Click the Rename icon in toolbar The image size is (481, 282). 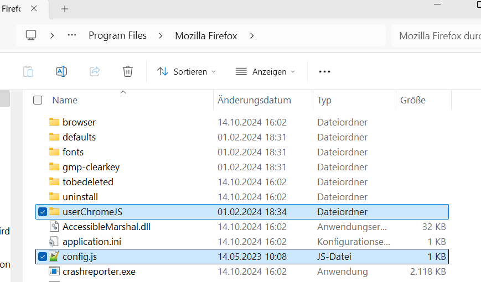click(x=61, y=71)
